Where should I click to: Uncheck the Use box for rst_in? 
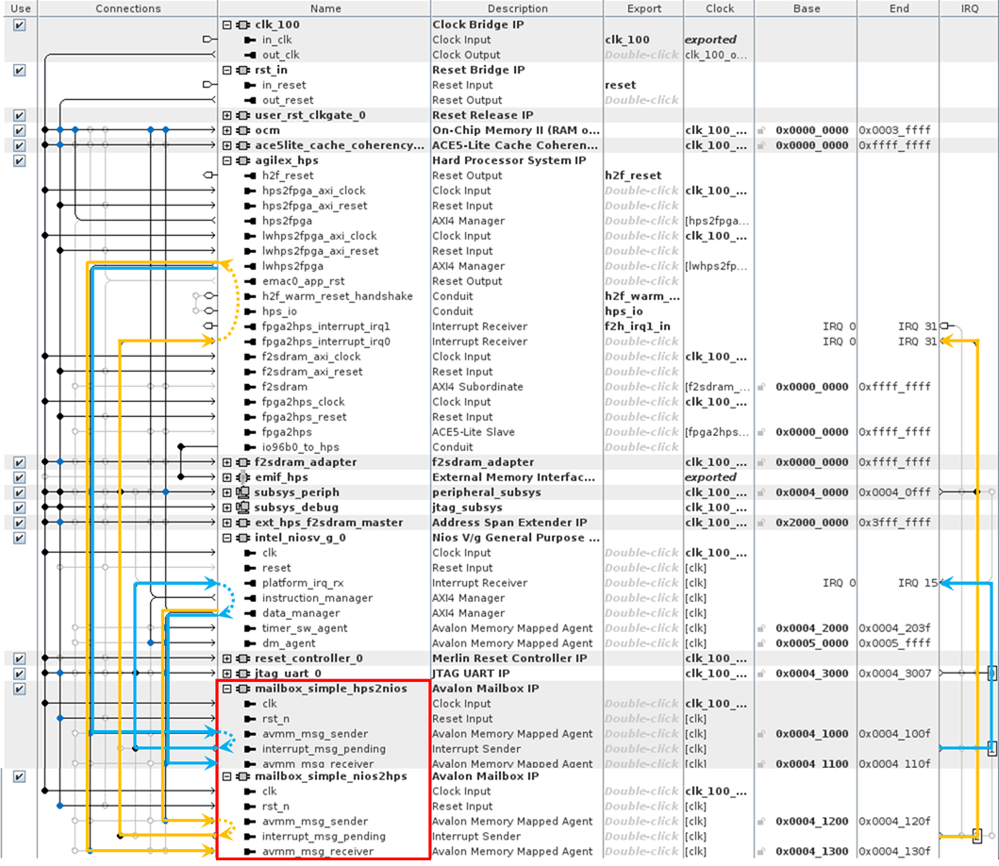click(x=20, y=70)
